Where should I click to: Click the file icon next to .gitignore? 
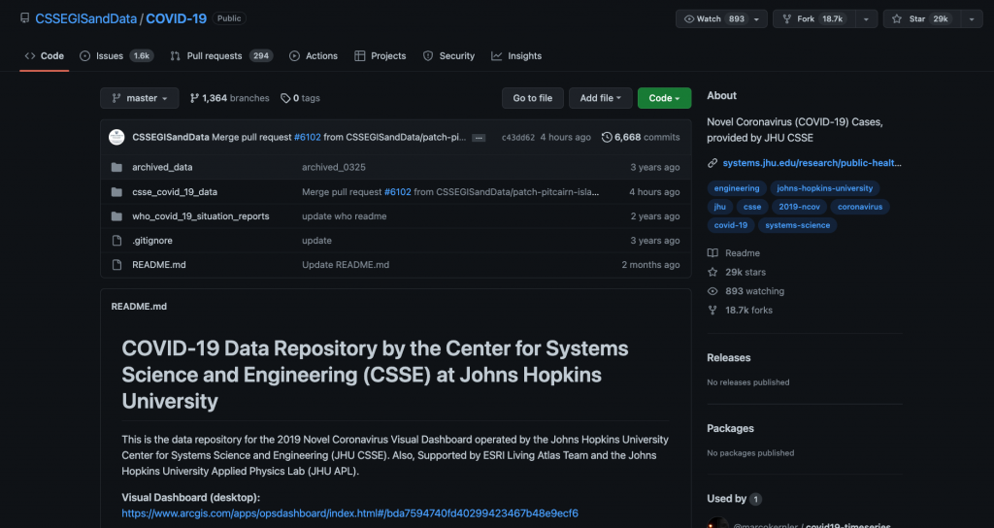click(x=116, y=241)
